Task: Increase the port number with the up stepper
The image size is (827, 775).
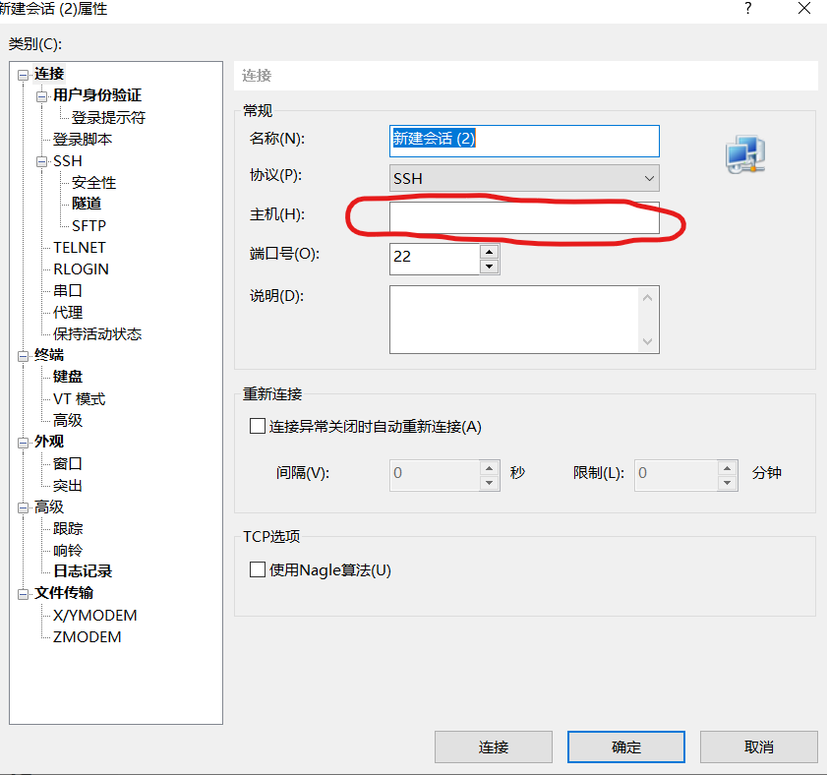Action: coord(489,252)
